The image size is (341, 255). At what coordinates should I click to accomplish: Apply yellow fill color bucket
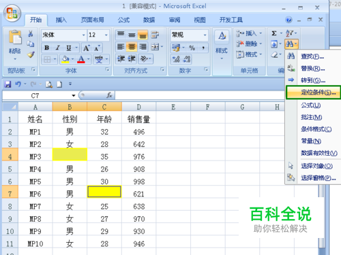point(65,59)
